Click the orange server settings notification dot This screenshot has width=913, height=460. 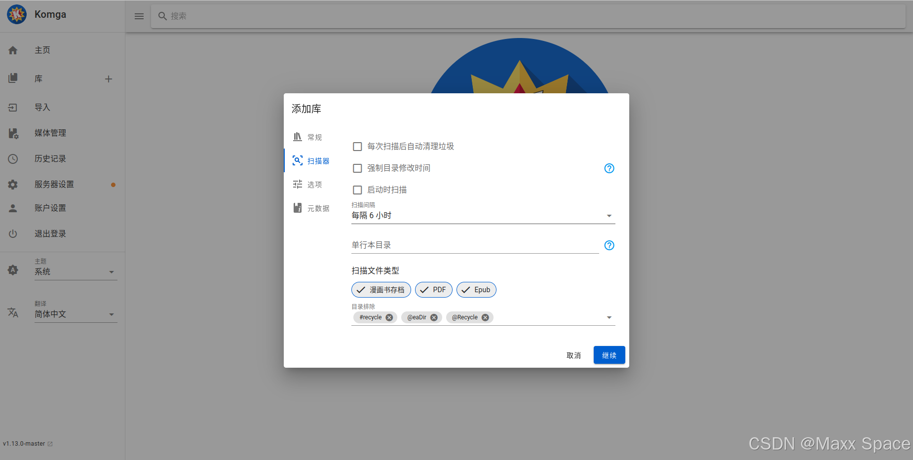(113, 185)
